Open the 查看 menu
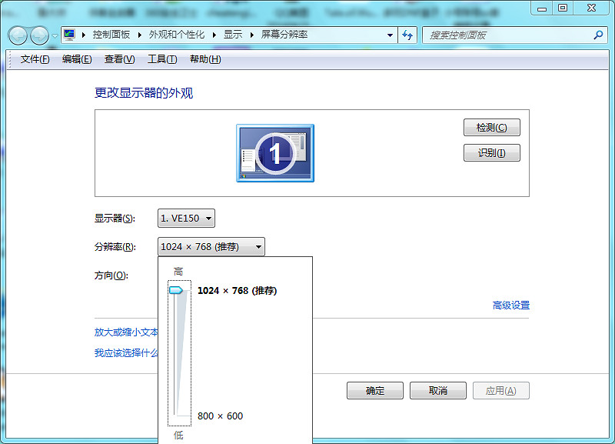The image size is (615, 444). 118,58
